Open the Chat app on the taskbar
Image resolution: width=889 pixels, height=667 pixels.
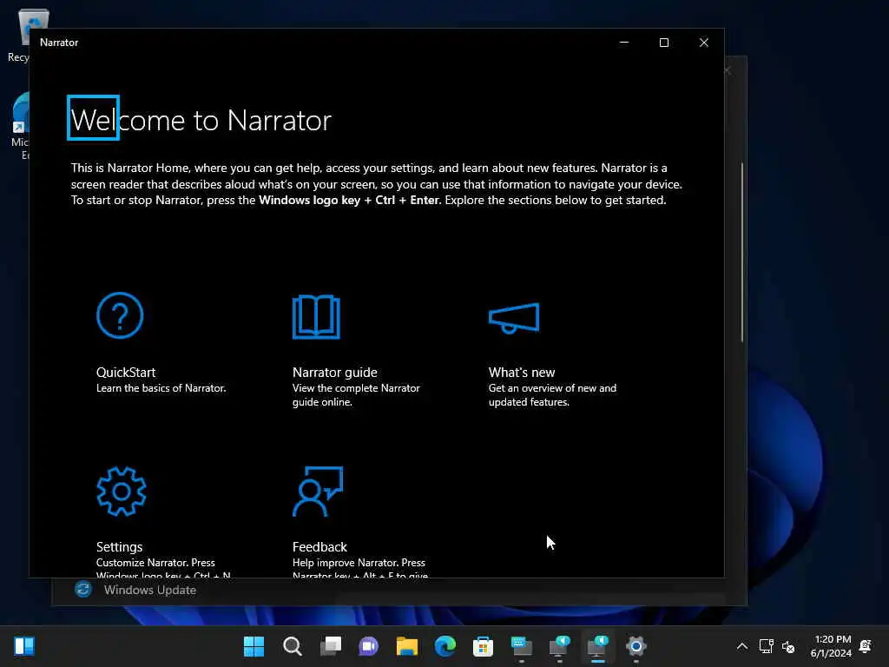368,646
